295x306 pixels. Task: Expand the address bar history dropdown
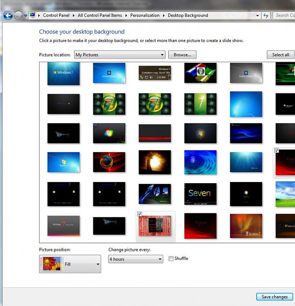[258, 16]
